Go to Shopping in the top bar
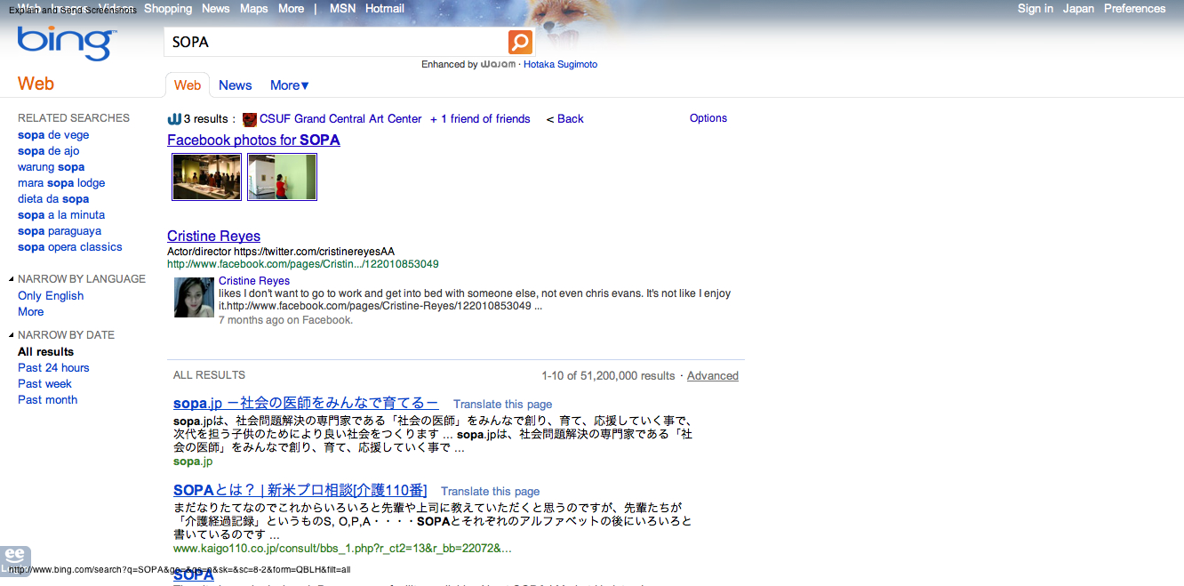Viewport: 1184px width, 586px height. click(x=168, y=9)
